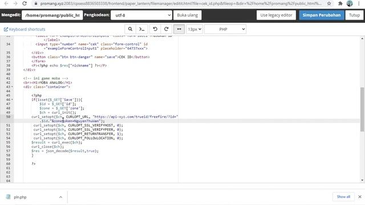Click the pln.php file icon in downloads bar

[x=9, y=197]
